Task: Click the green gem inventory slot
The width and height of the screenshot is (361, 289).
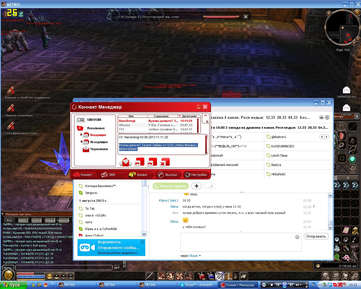Action: click(353, 159)
